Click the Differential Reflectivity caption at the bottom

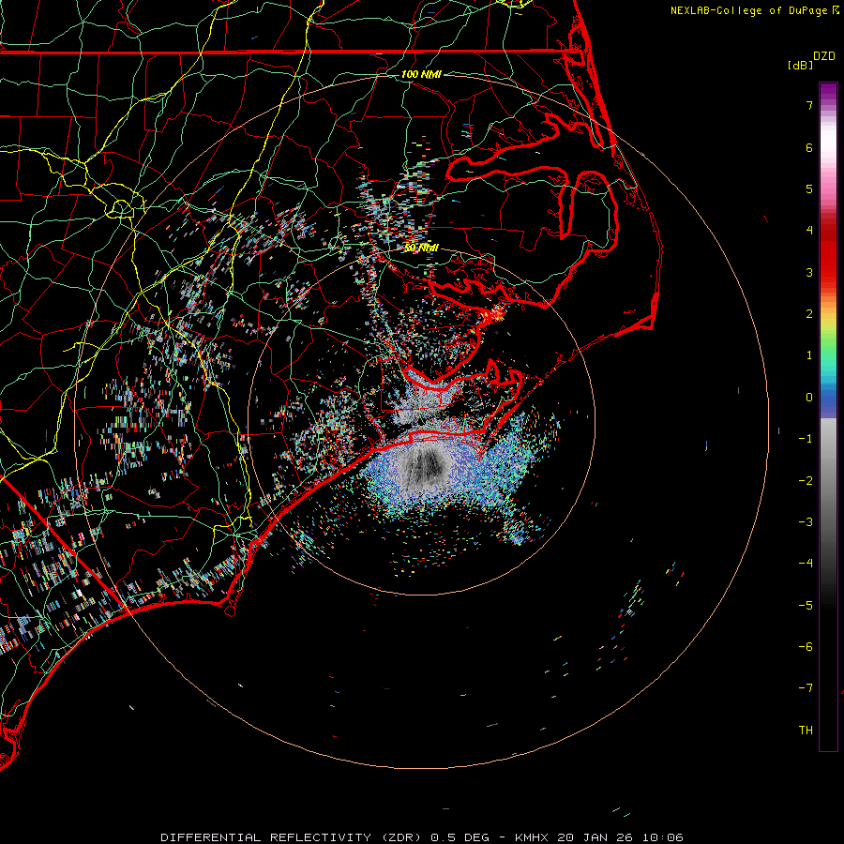421,837
